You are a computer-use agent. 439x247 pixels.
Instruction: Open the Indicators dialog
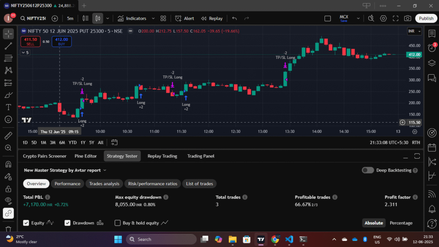(132, 18)
